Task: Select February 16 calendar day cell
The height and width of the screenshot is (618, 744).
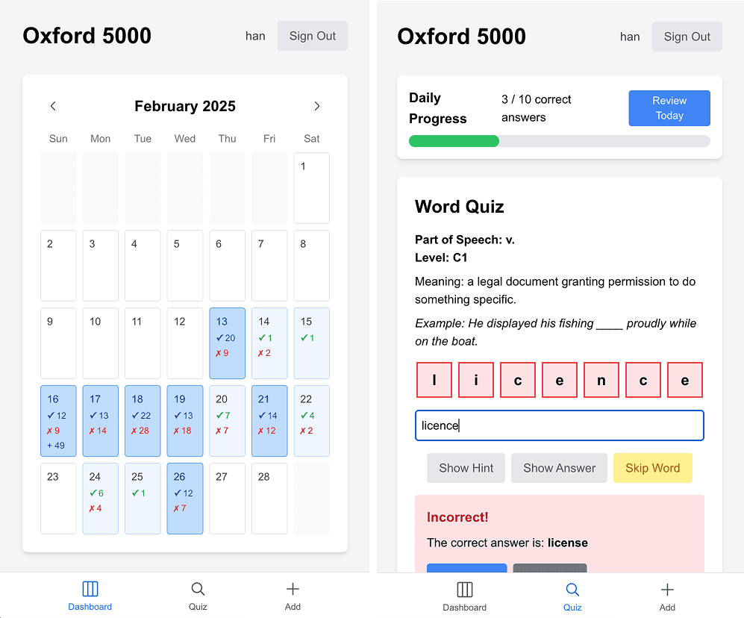Action: 58,421
